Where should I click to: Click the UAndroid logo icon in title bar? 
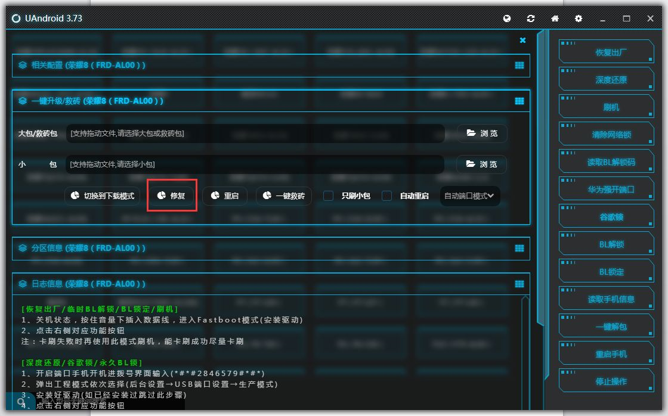click(x=16, y=18)
